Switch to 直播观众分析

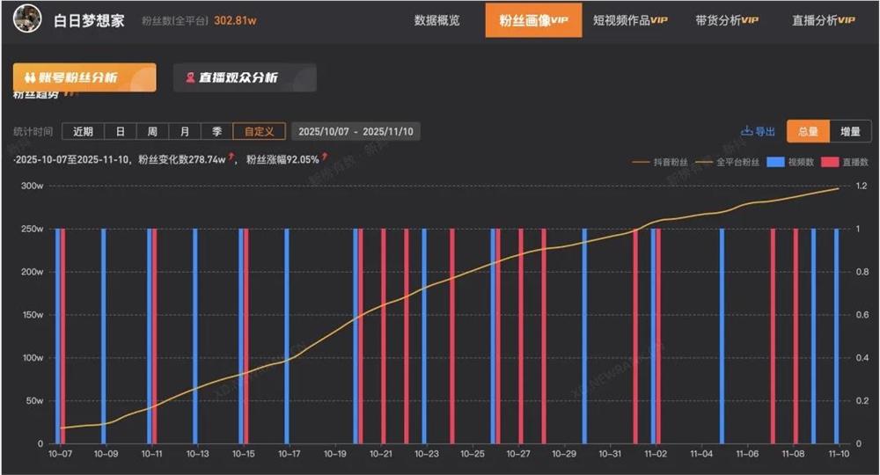[245, 77]
